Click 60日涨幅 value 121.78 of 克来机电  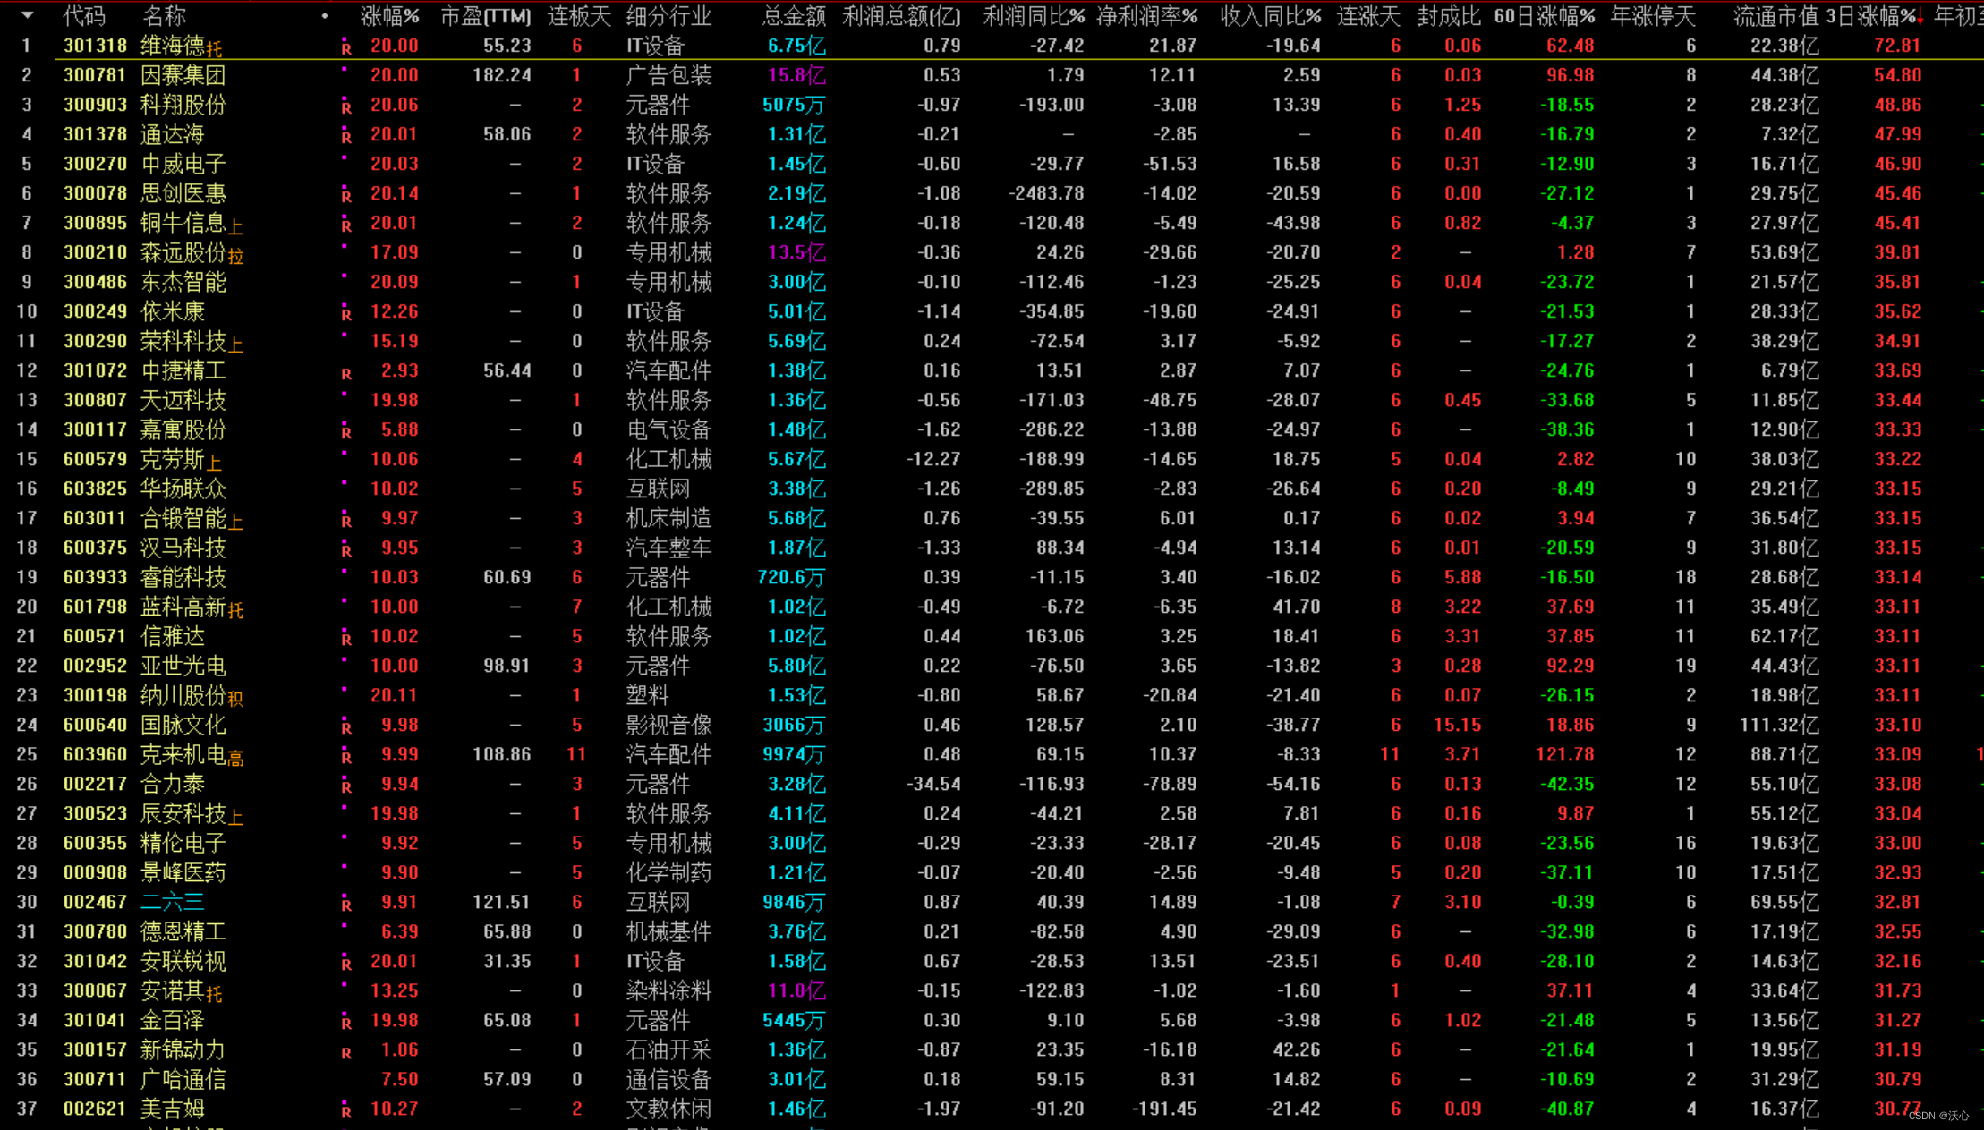click(1565, 754)
